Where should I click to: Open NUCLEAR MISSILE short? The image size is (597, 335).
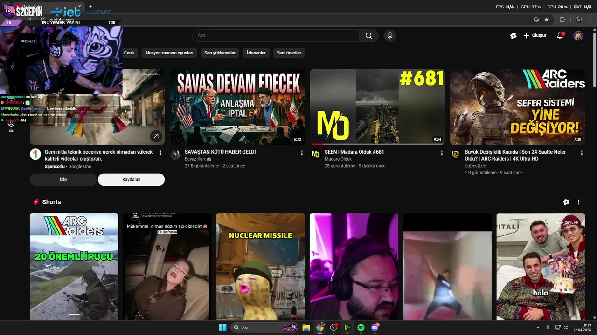[x=260, y=267]
